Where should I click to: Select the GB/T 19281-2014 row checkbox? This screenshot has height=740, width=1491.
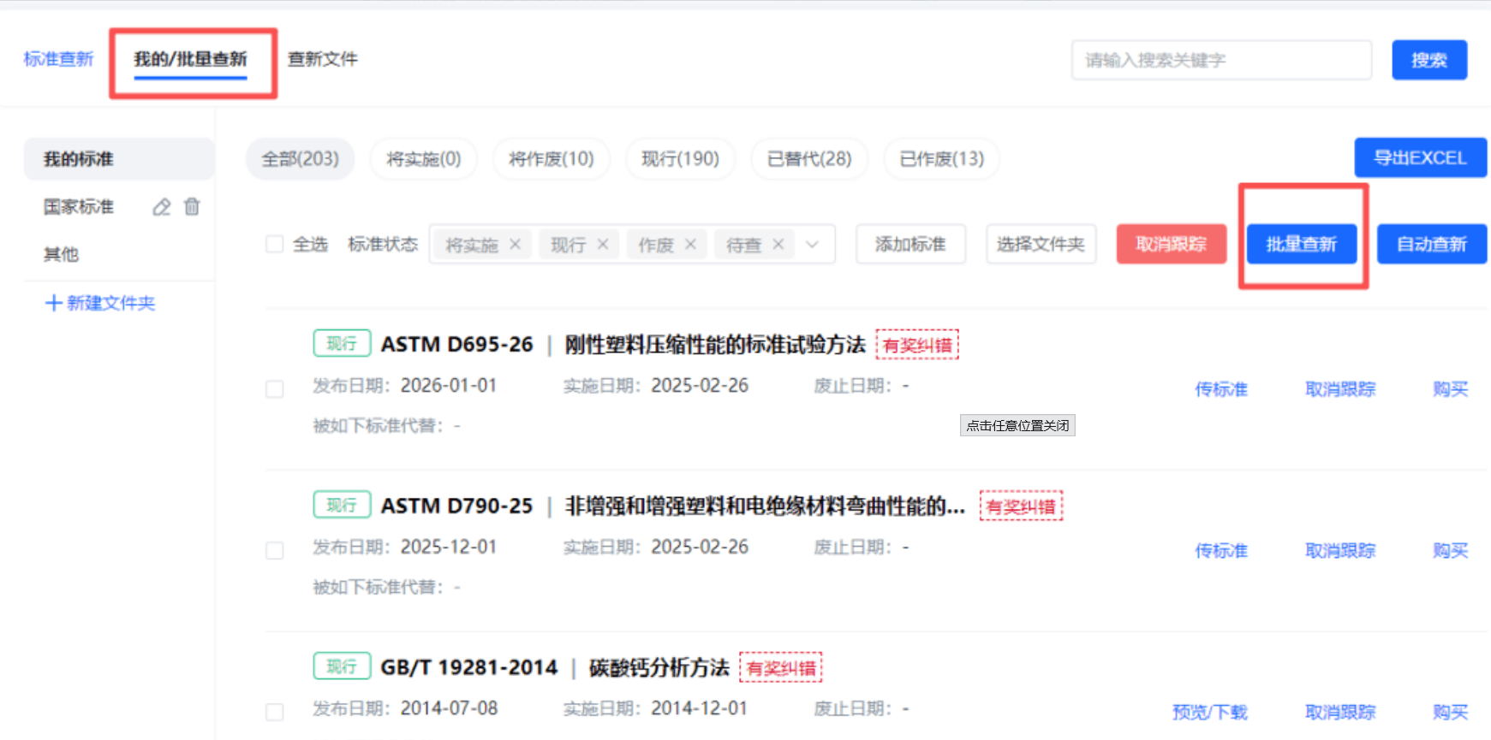click(274, 712)
